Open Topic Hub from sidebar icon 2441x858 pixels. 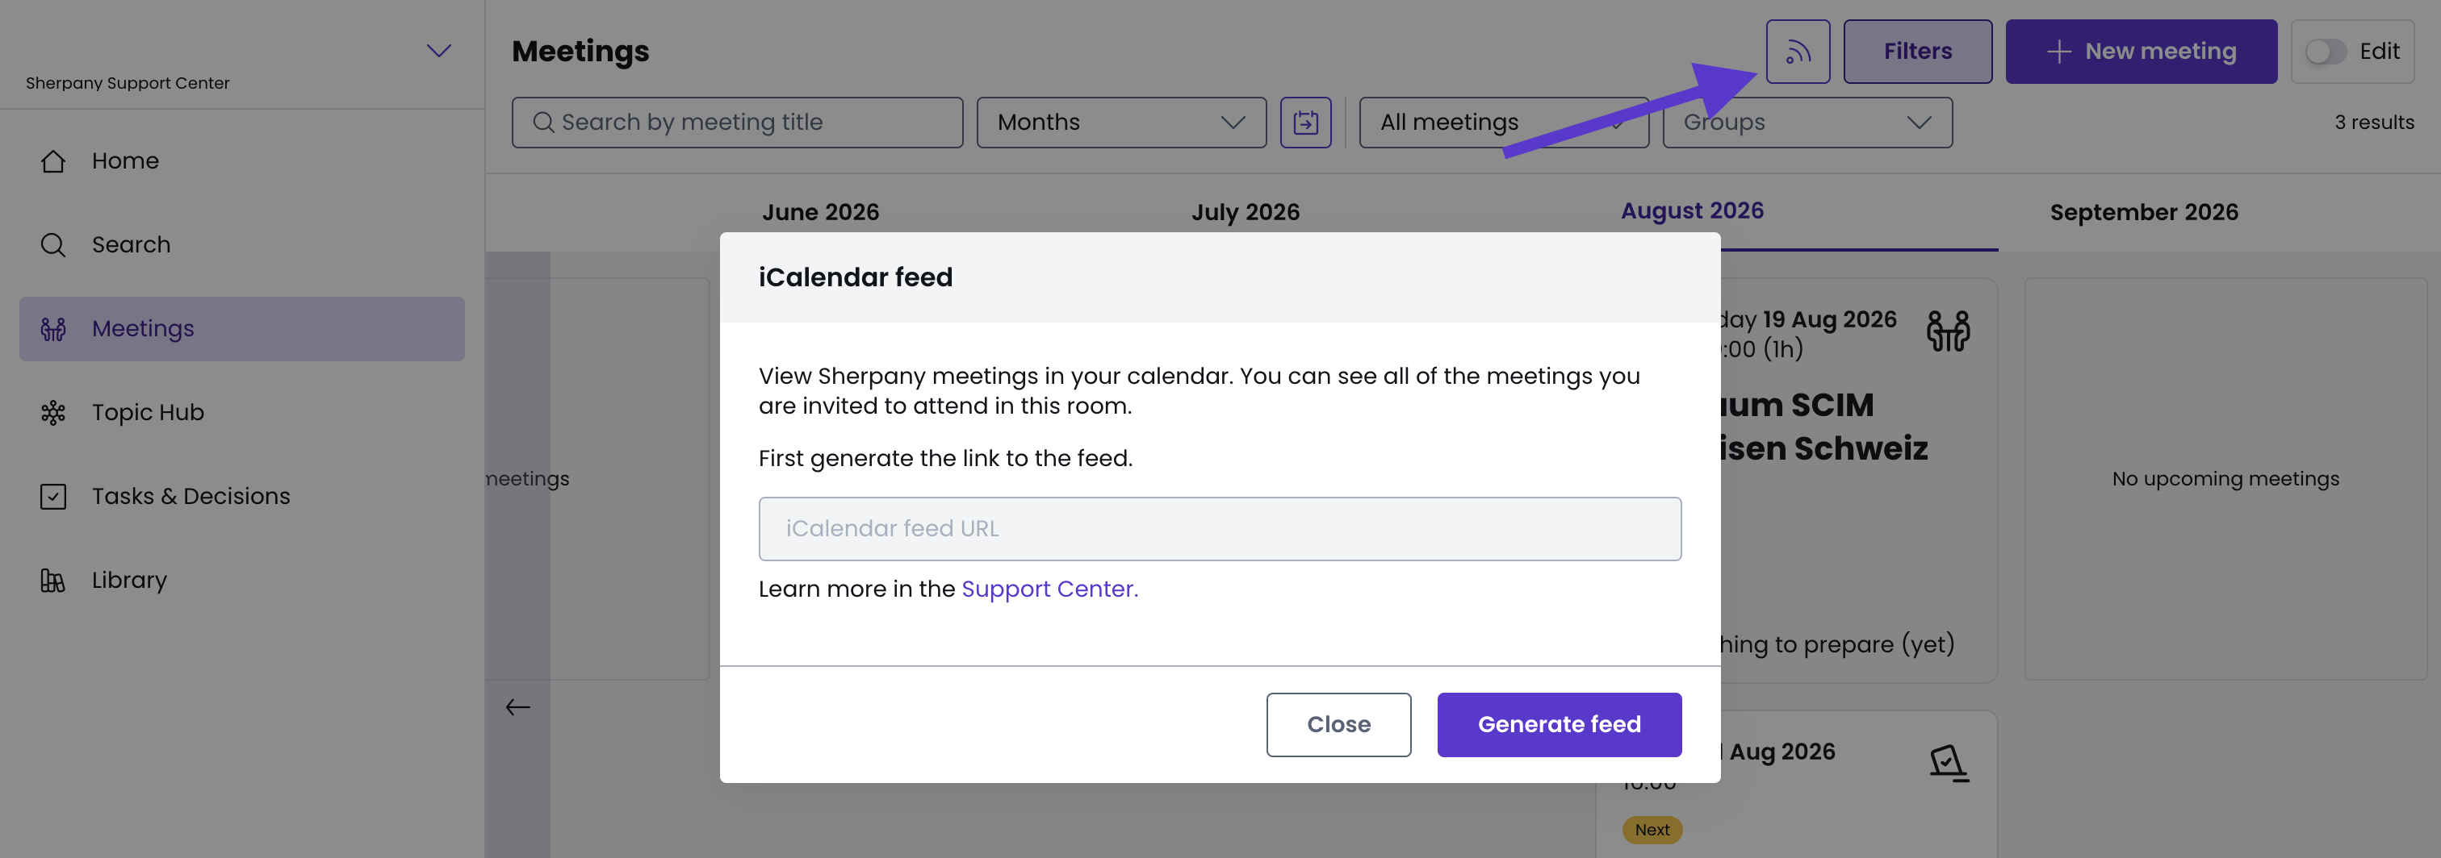tap(53, 413)
